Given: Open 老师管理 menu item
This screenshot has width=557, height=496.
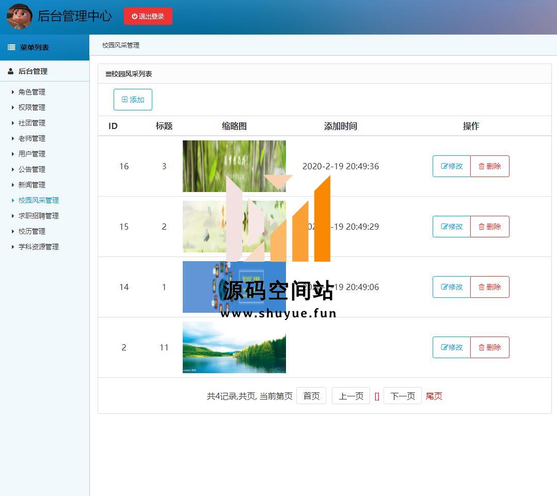Looking at the screenshot, I should click(x=32, y=138).
